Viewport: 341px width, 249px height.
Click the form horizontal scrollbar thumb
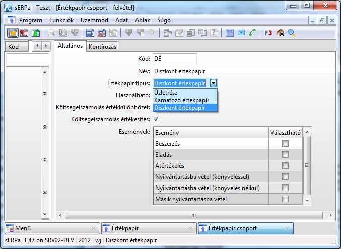(x=194, y=216)
